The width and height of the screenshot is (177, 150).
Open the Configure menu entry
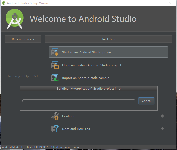(x=69, y=116)
